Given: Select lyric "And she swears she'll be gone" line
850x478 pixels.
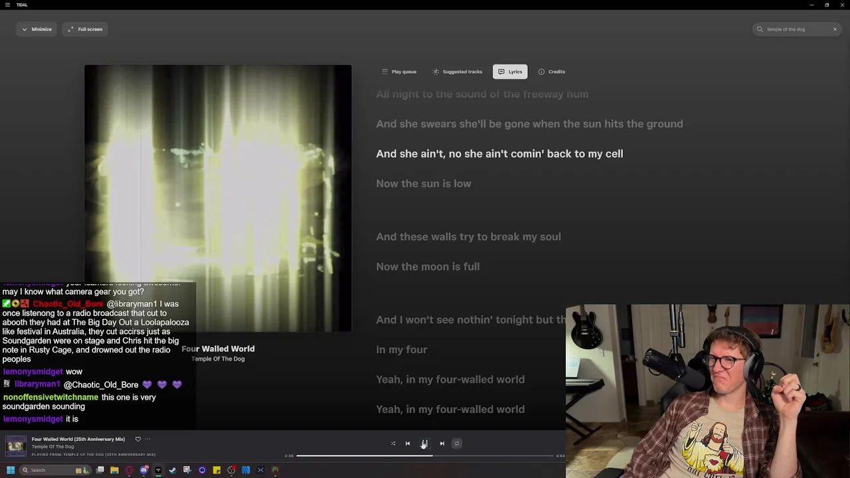Looking at the screenshot, I should (x=529, y=123).
